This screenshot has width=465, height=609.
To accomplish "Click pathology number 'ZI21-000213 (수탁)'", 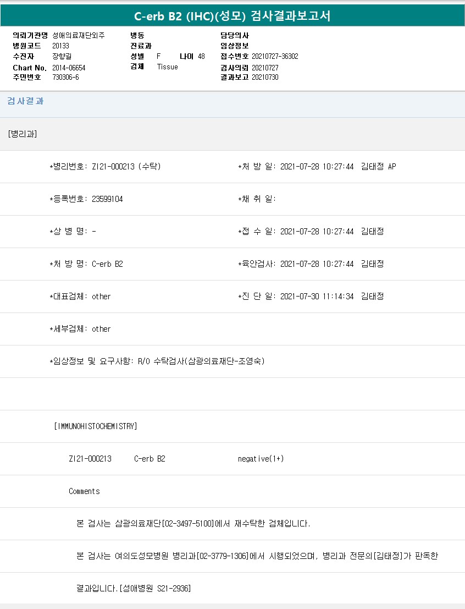I will tap(126, 167).
